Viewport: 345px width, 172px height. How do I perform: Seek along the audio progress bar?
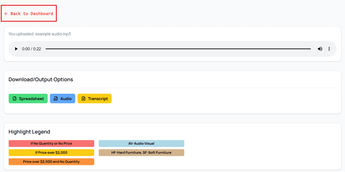(178, 49)
